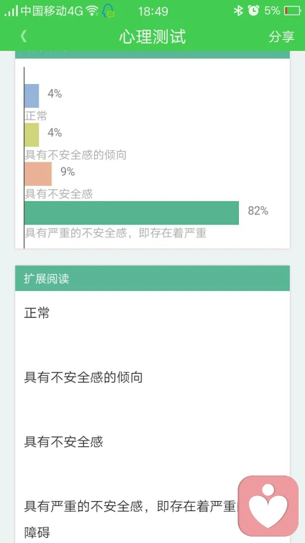Select the yellow 4% bar
Image resolution: width=305 pixels, height=543 pixels.
pos(32,135)
